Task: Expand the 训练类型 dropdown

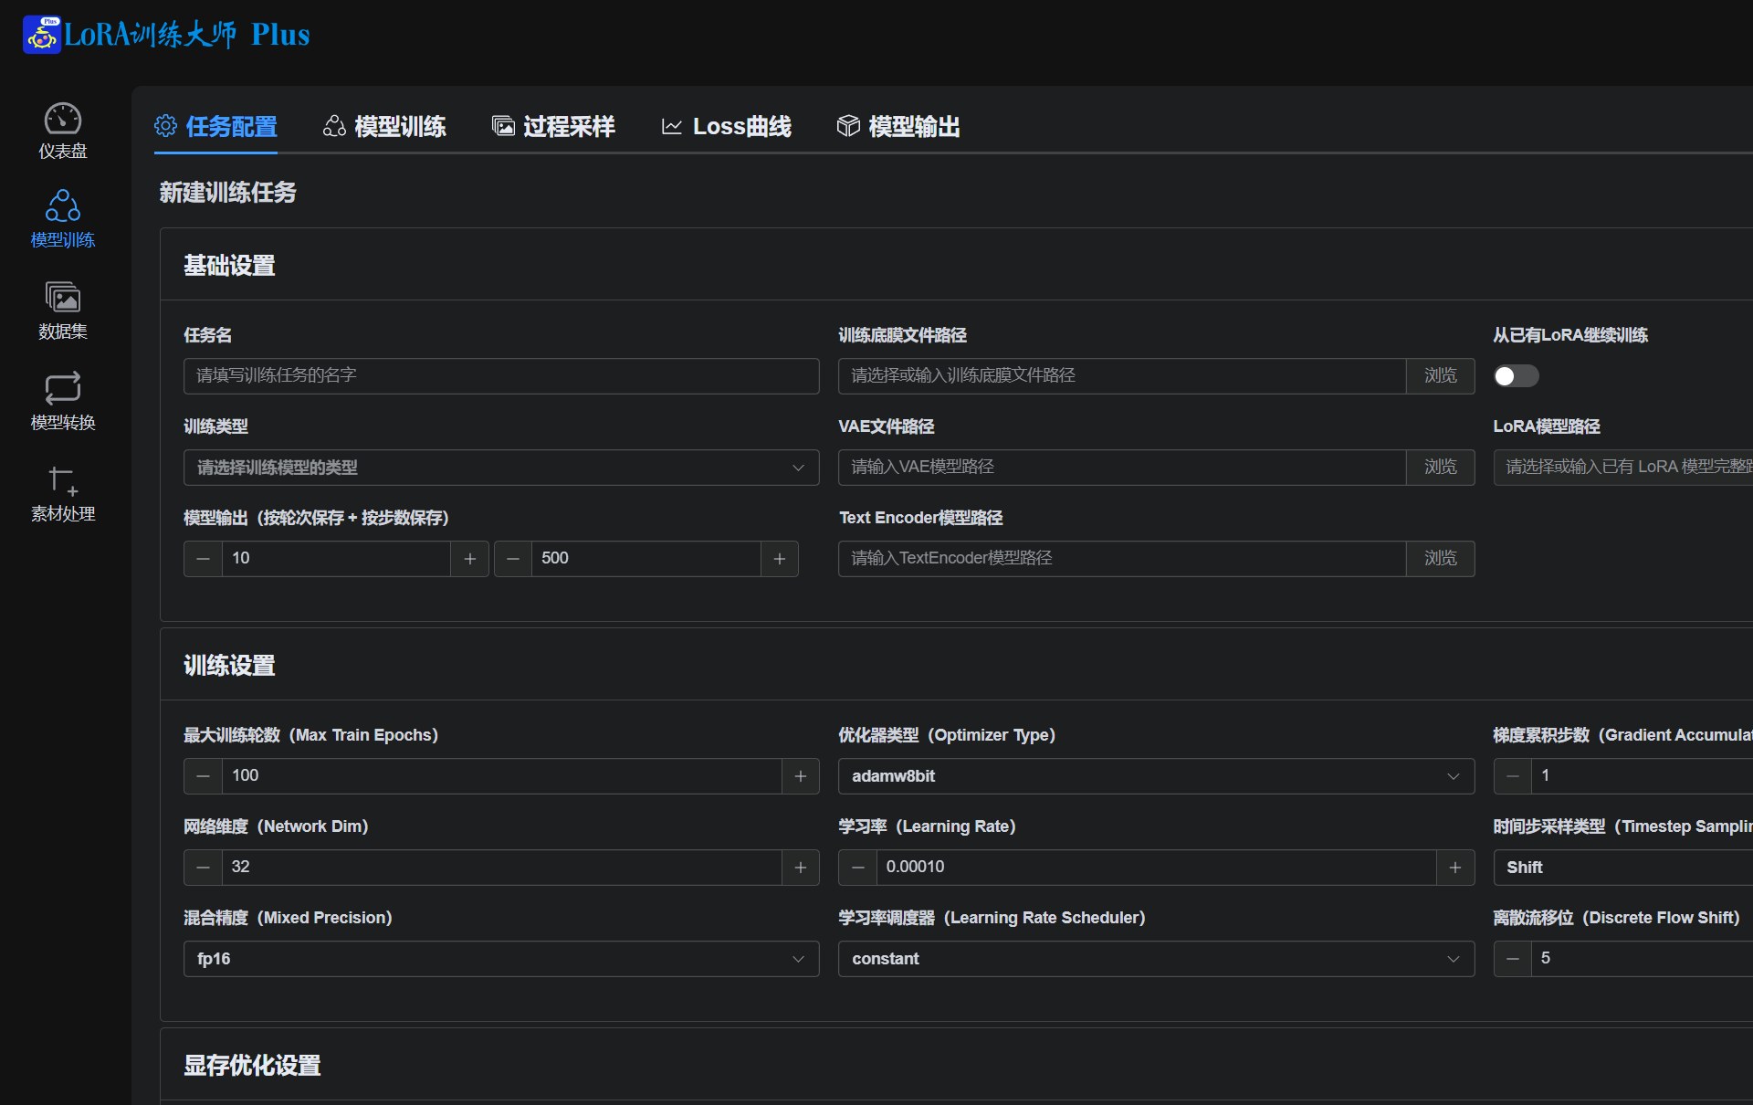Action: tap(501, 468)
